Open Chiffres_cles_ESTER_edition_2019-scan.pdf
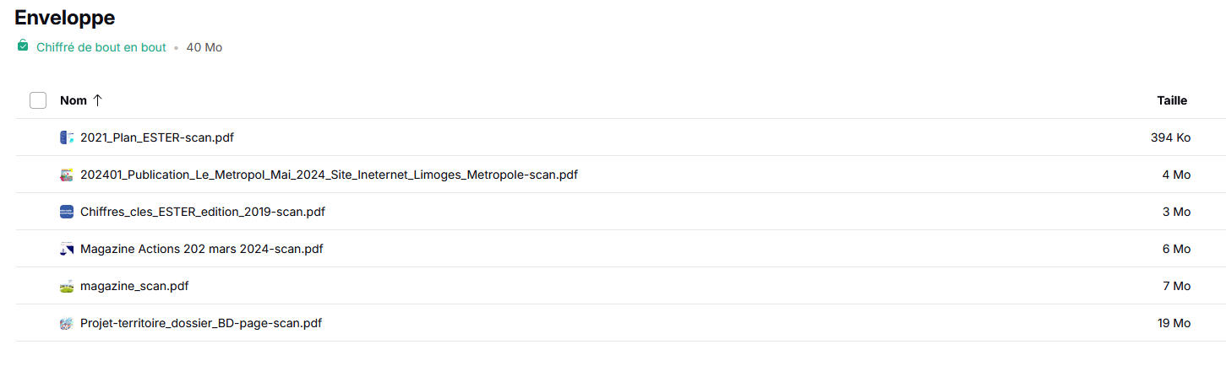This screenshot has height=366, width=1226. coord(202,212)
